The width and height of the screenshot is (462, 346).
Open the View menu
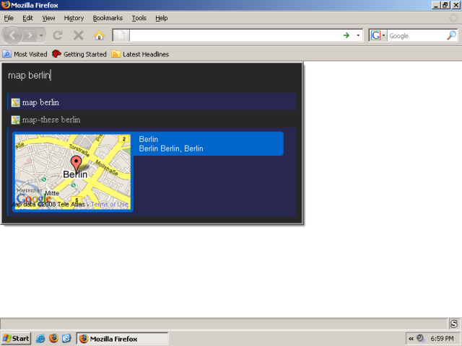[x=48, y=18]
